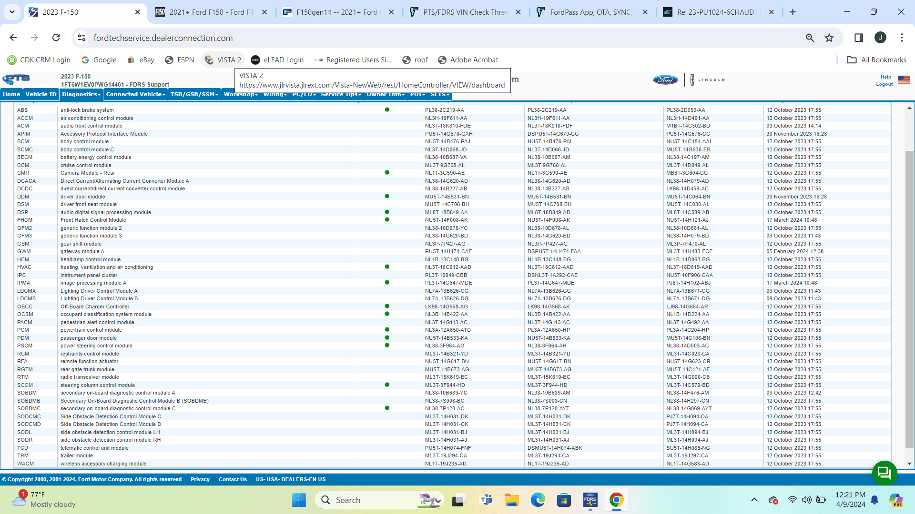Viewport: 915px width, 514px height.
Task: Click the US flag language icon
Action: [x=904, y=79]
